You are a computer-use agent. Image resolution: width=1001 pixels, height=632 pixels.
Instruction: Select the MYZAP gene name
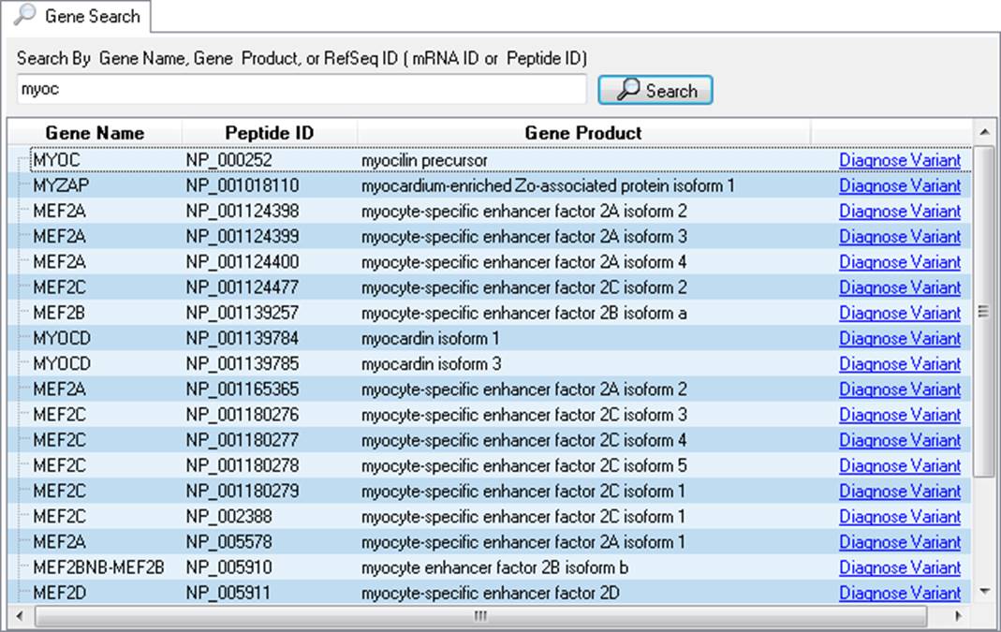tap(61, 185)
